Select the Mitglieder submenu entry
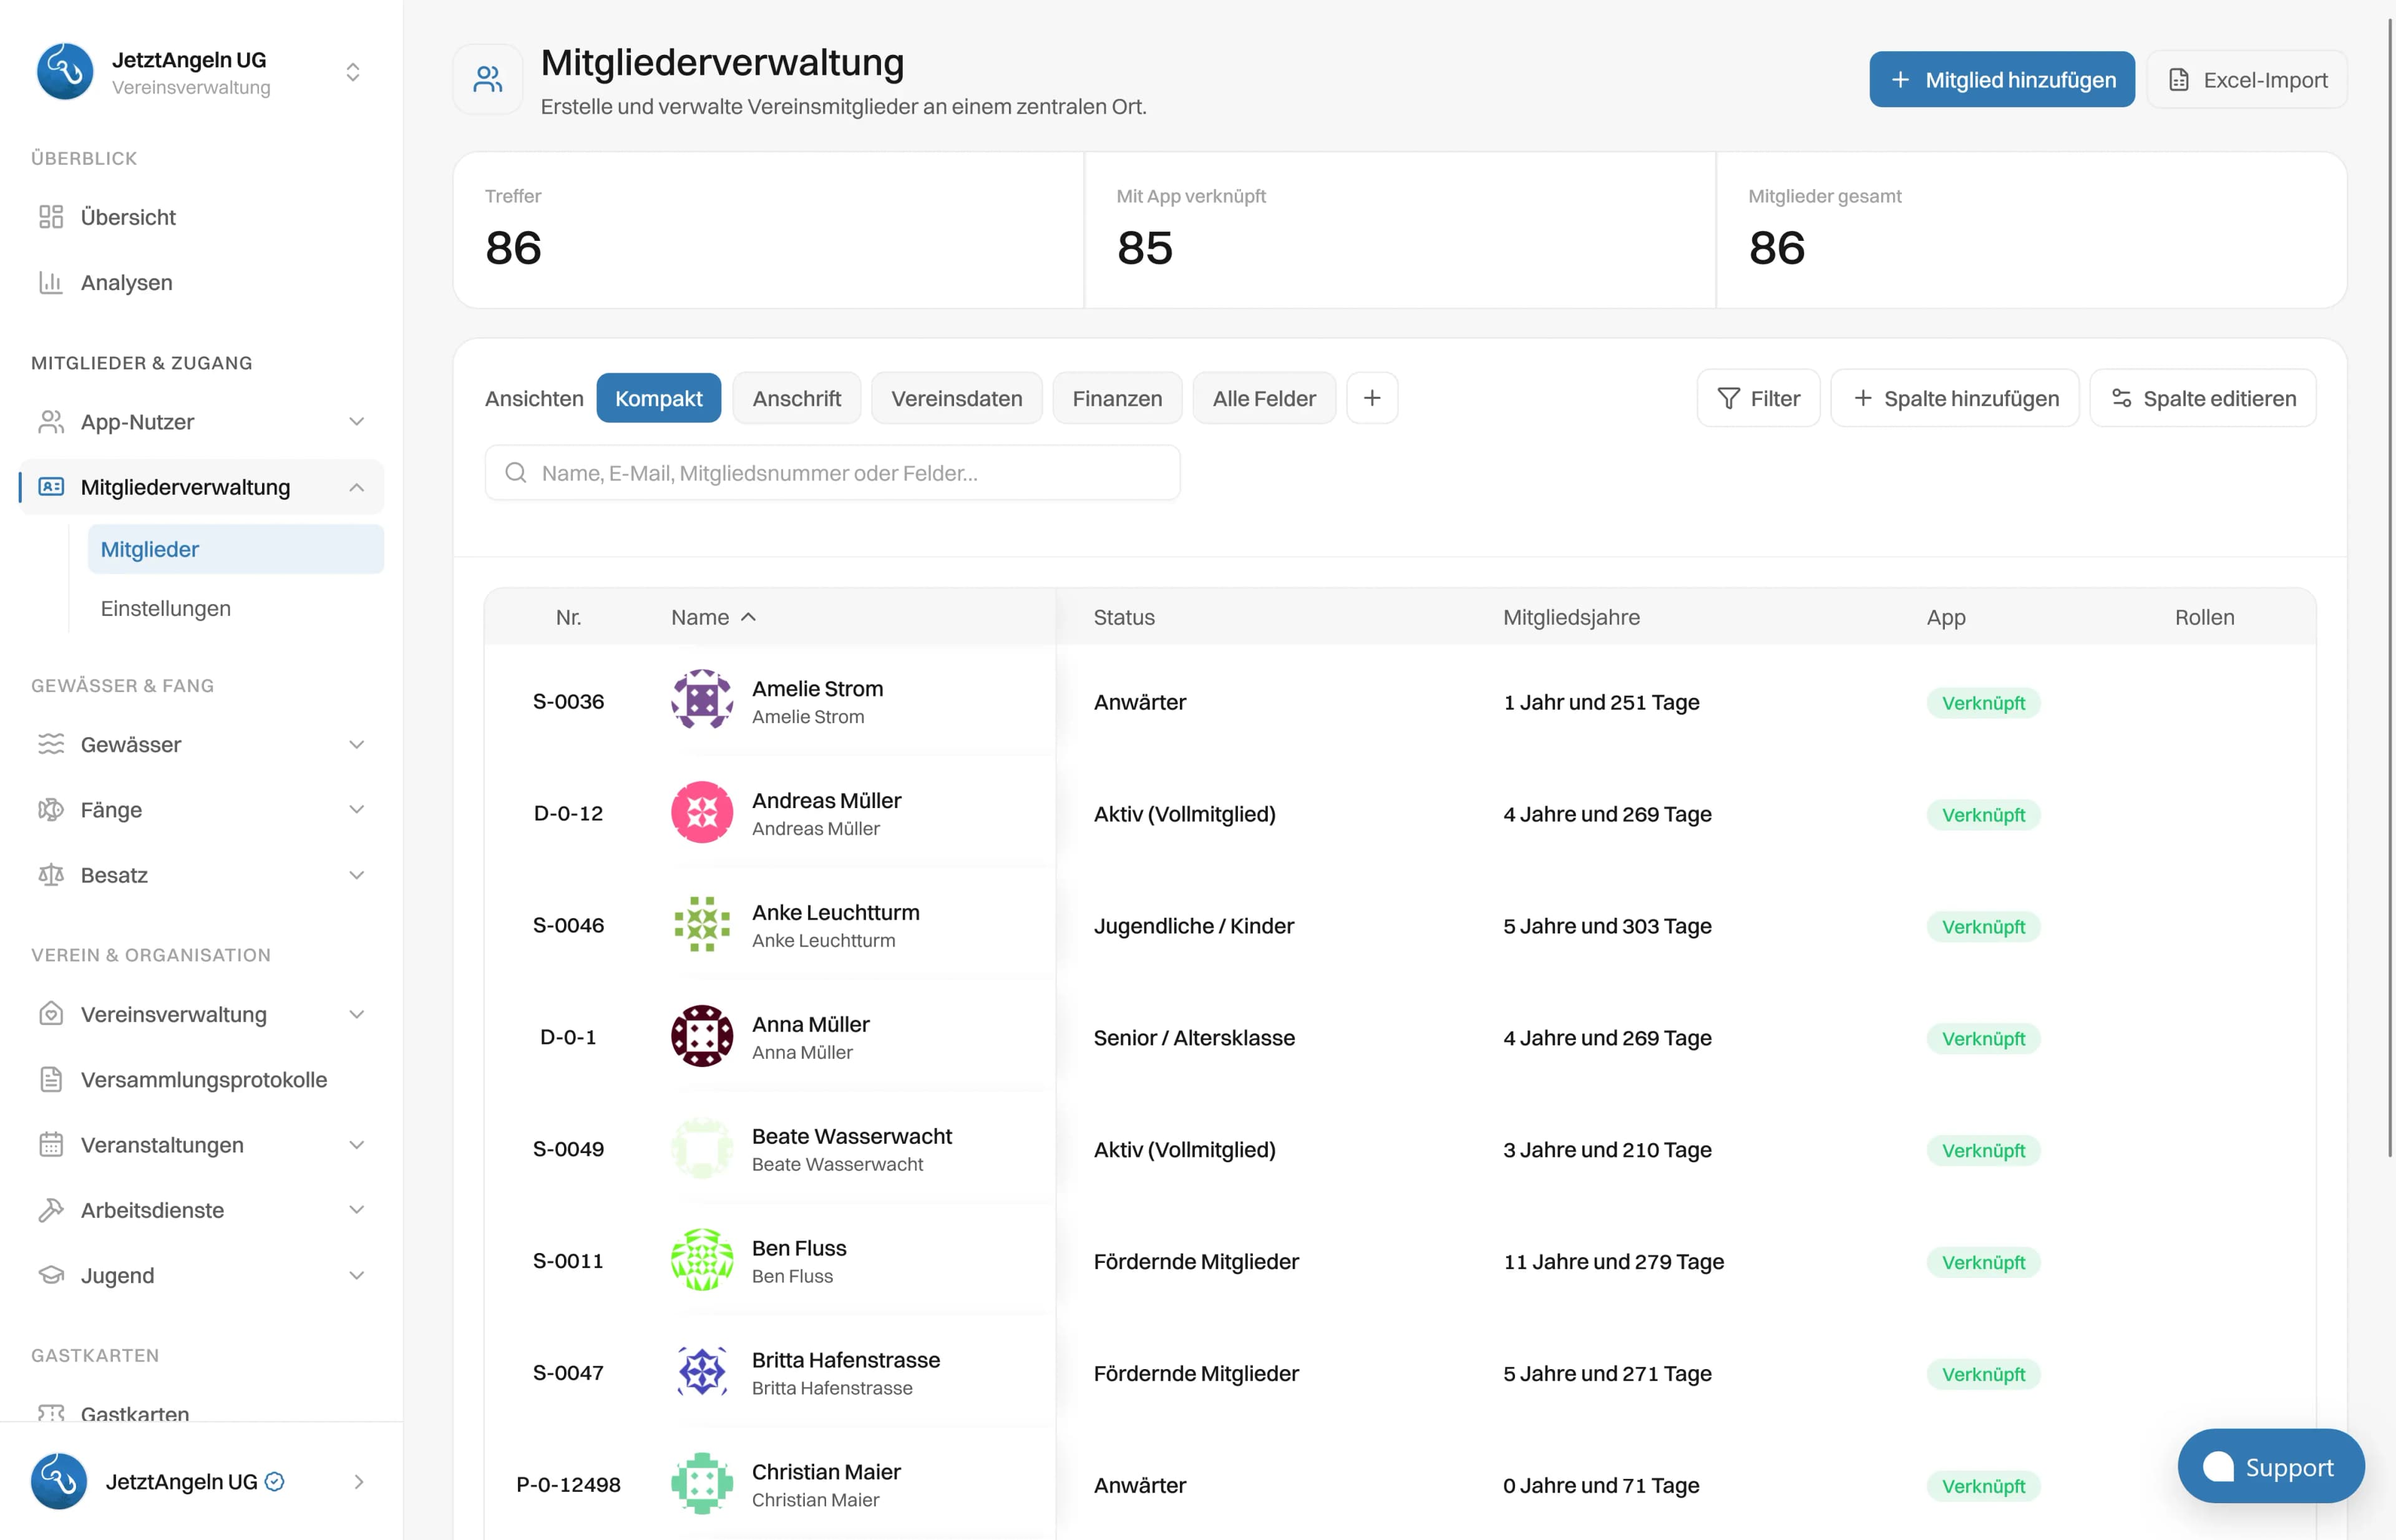The image size is (2396, 1540). 235,549
